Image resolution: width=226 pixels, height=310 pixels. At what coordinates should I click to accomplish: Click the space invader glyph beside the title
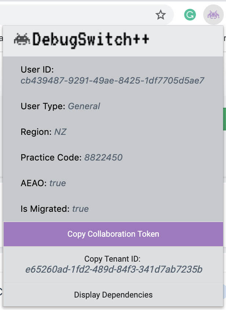pos(22,39)
